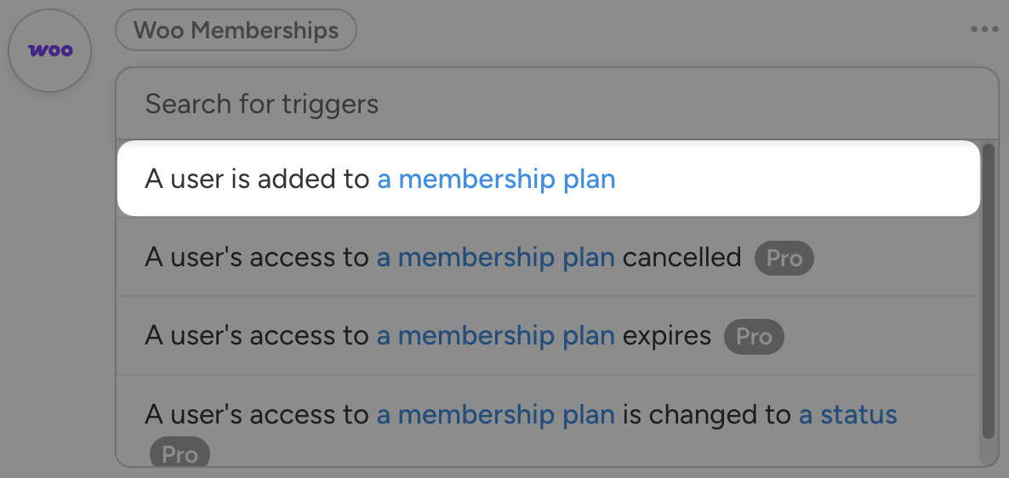Click scrollbar track below the thumb
This screenshot has width=1009, height=478.
click(x=988, y=451)
